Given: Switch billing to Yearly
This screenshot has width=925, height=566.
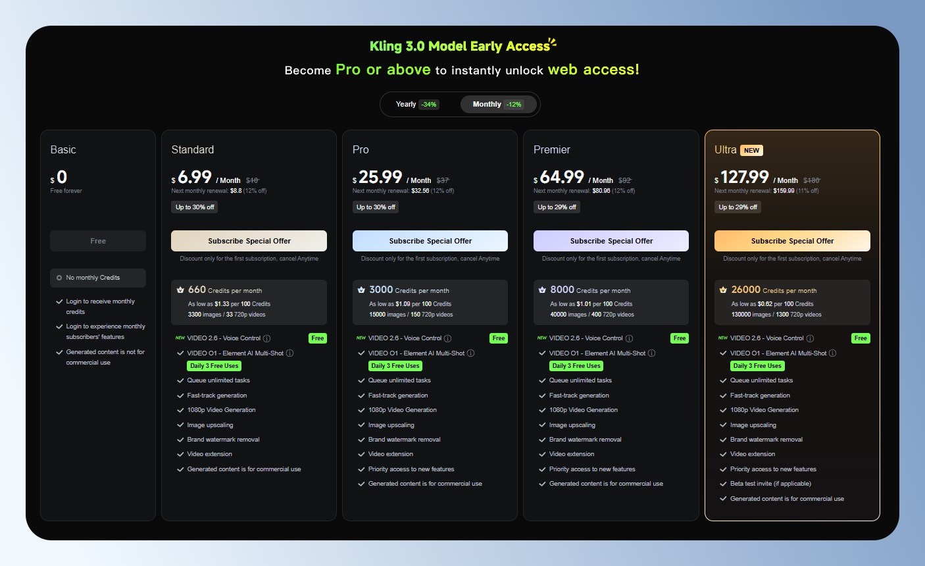Looking at the screenshot, I should [417, 104].
